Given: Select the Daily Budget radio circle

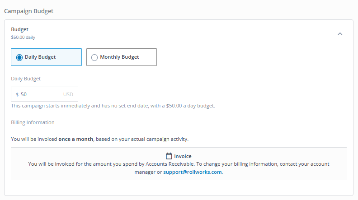Looking at the screenshot, I should click(19, 57).
